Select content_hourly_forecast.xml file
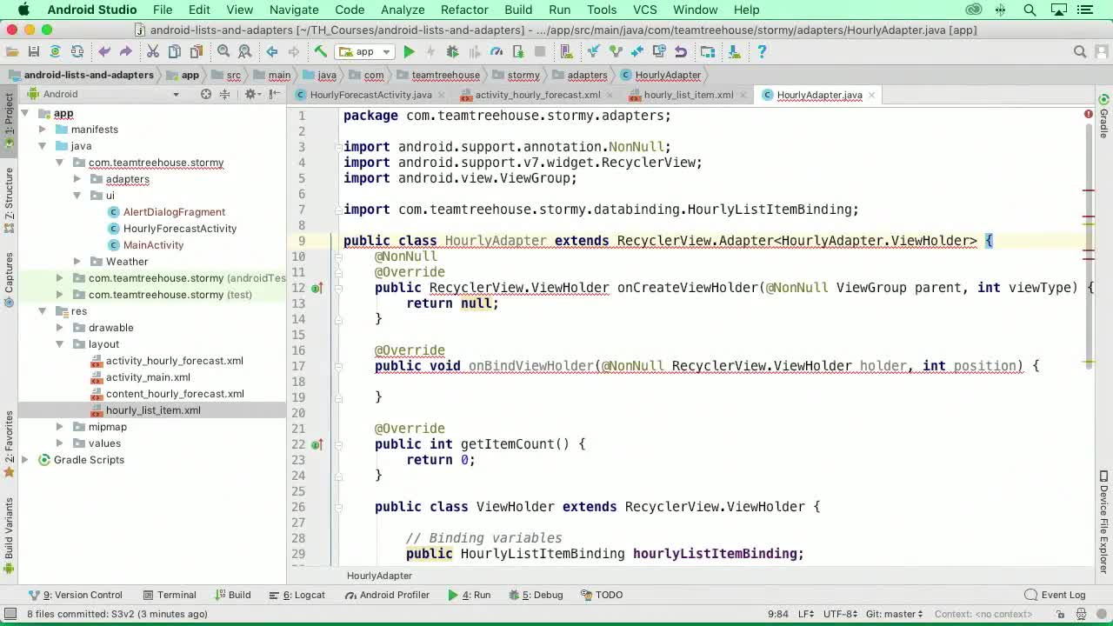Screen dimensions: 1113x626 (175, 394)
